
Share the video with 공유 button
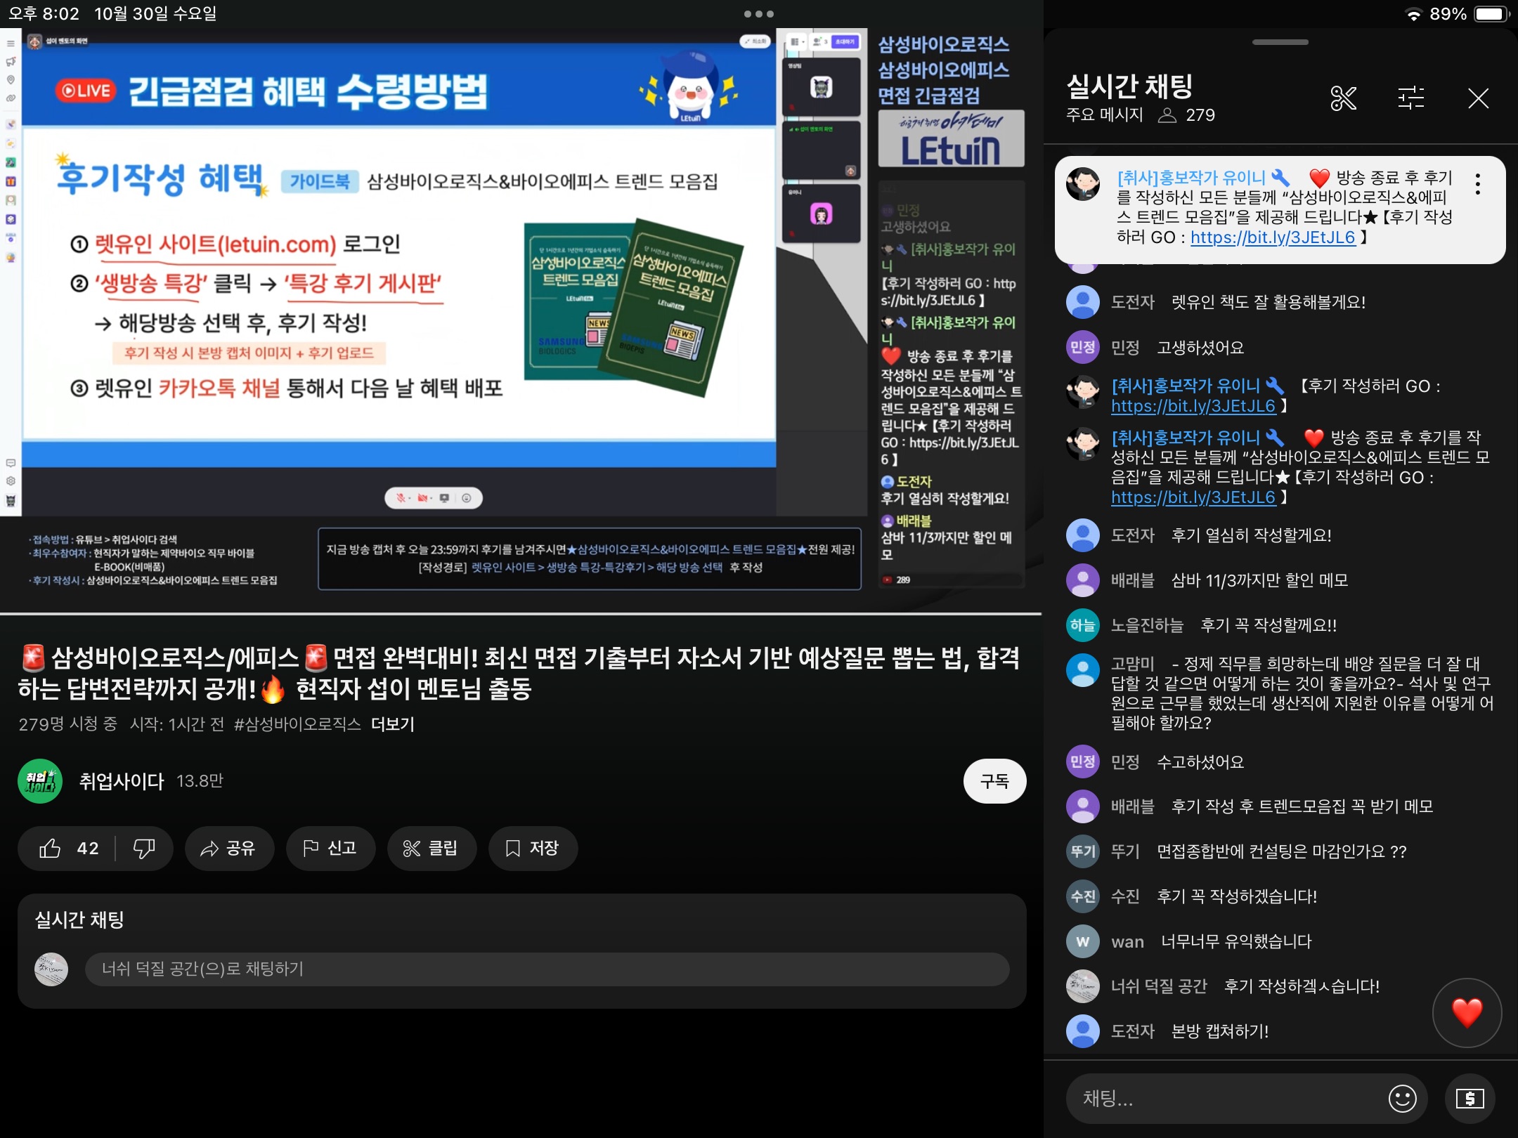pos(228,849)
